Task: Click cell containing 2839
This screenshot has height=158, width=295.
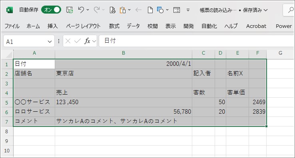Action: [257, 112]
